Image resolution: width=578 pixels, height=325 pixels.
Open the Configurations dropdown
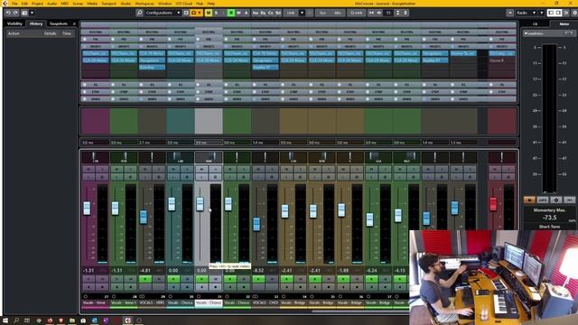click(x=163, y=13)
